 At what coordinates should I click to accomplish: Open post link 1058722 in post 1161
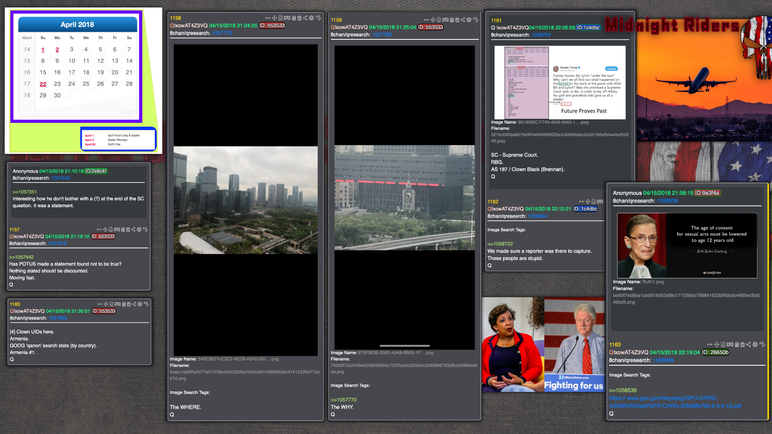(x=541, y=35)
